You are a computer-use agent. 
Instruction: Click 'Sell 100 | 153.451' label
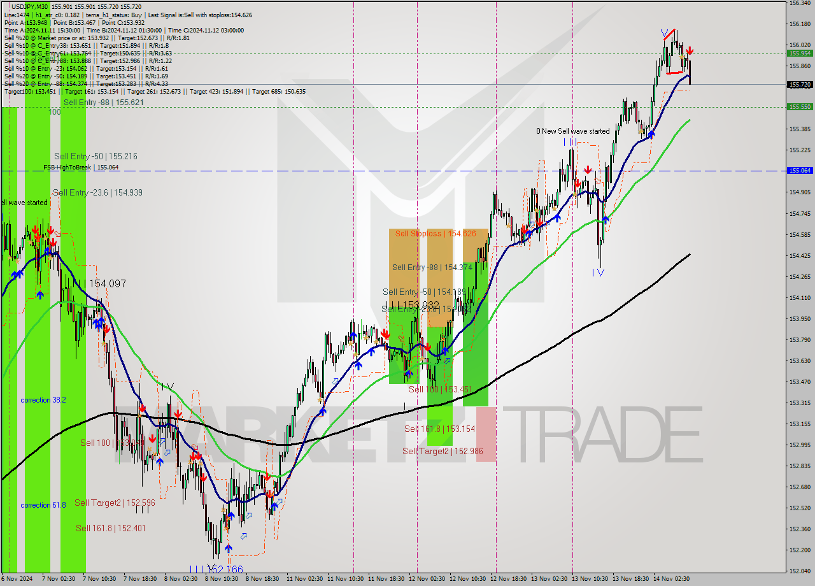pyautogui.click(x=440, y=389)
